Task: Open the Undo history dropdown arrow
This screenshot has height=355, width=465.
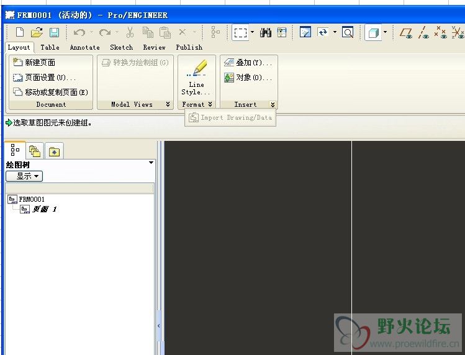Action: [91, 32]
